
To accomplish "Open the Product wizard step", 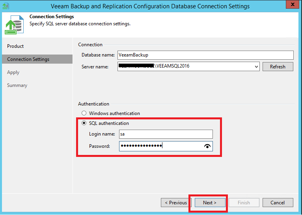I will (15, 46).
